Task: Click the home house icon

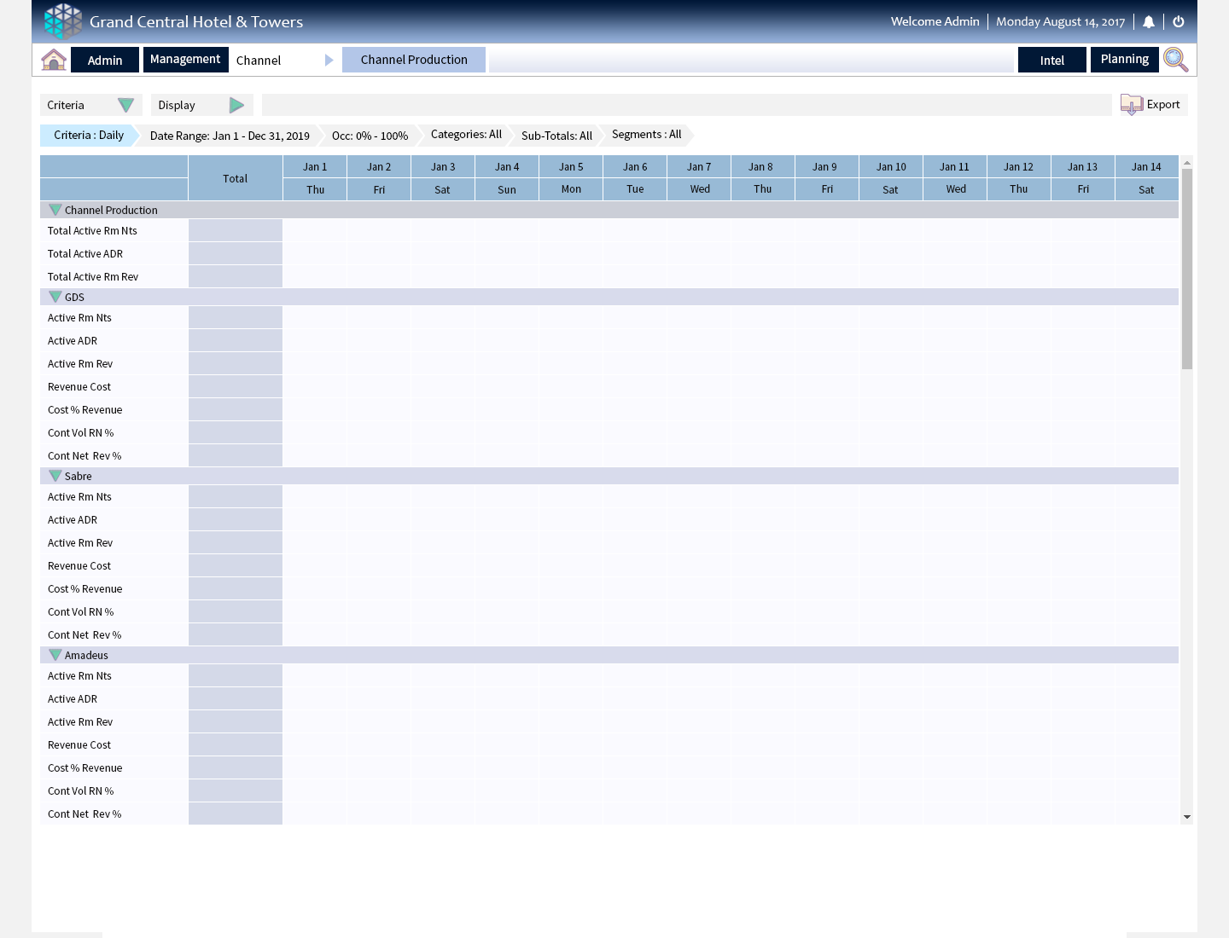Action: click(54, 60)
